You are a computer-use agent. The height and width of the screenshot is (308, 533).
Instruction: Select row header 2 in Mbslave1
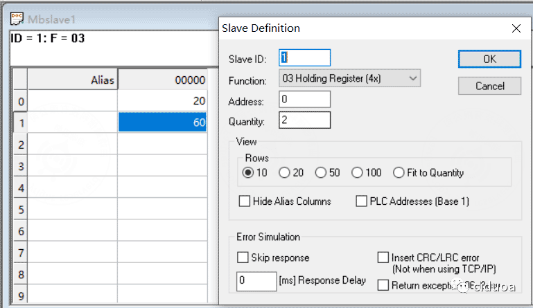coord(21,145)
